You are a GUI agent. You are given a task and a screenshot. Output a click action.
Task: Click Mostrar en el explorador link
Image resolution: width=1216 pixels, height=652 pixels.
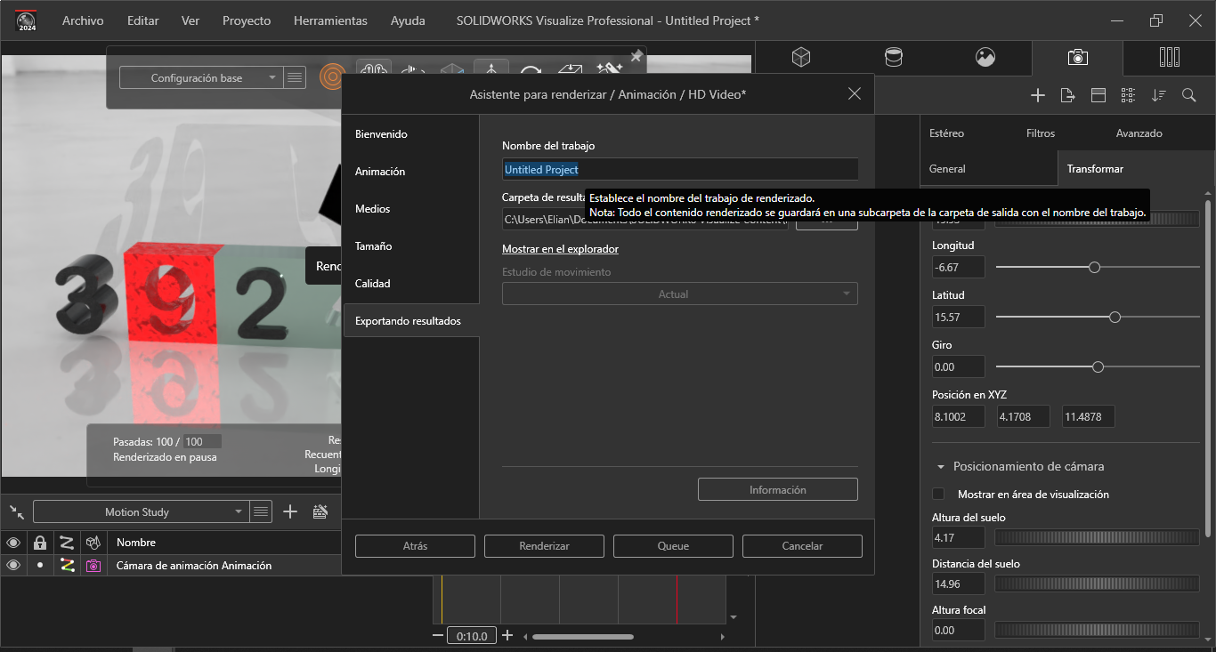[x=560, y=249]
